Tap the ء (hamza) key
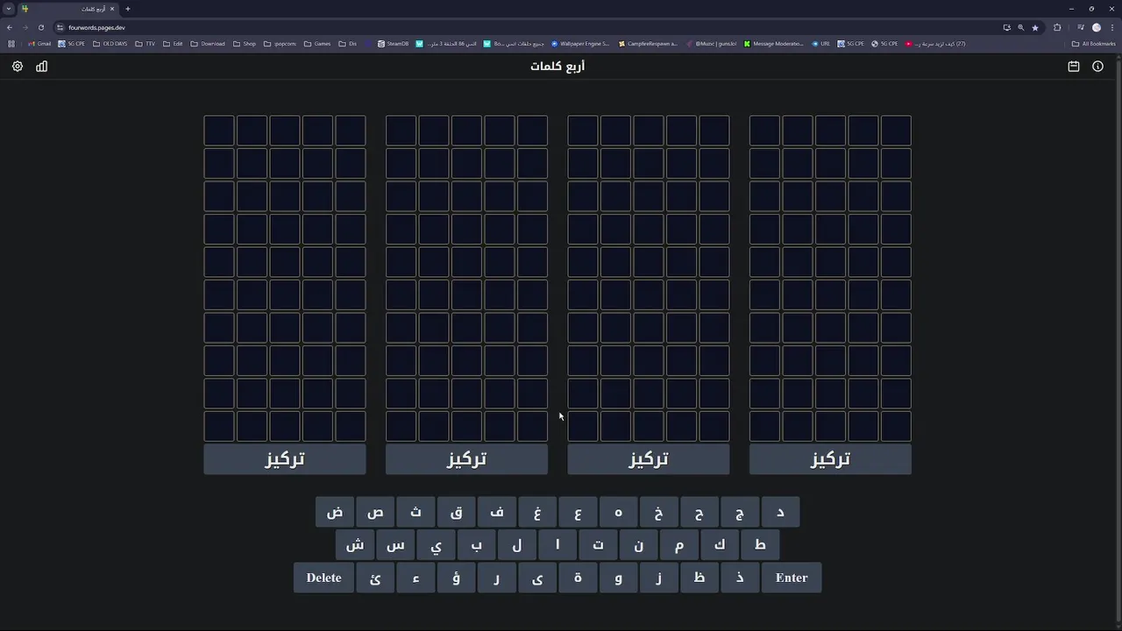The height and width of the screenshot is (631, 1122). tap(415, 578)
